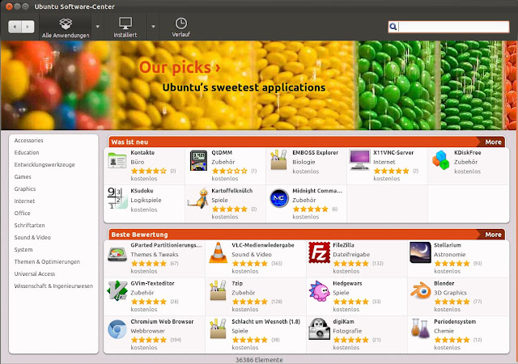Go forward with the right navigation arrow
This screenshot has height=364, width=518.
click(x=28, y=27)
